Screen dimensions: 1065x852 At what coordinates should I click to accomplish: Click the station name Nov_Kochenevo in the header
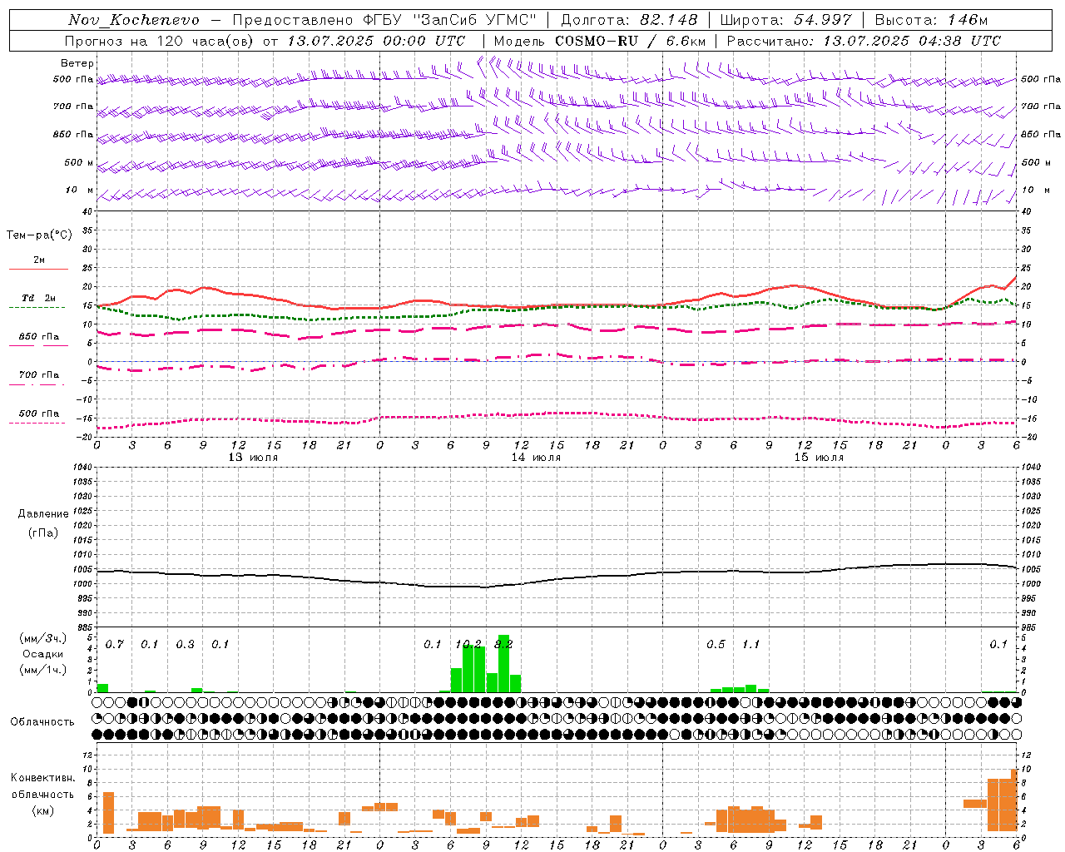[134, 20]
